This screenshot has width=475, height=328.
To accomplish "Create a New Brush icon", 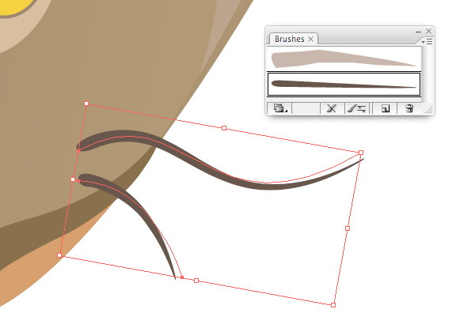I will (x=385, y=108).
